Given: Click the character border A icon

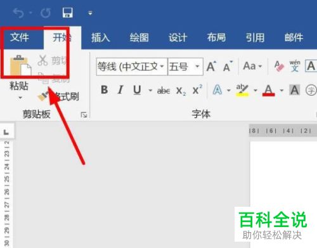Looking at the screenshot, I should pyautogui.click(x=311, y=66).
